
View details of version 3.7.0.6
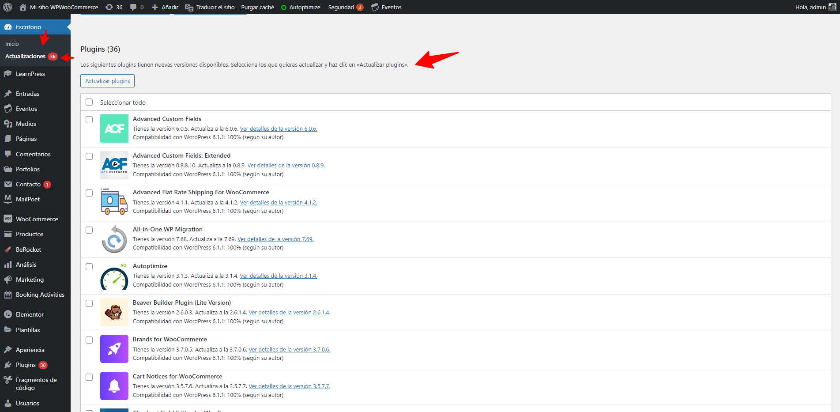[x=290, y=350]
